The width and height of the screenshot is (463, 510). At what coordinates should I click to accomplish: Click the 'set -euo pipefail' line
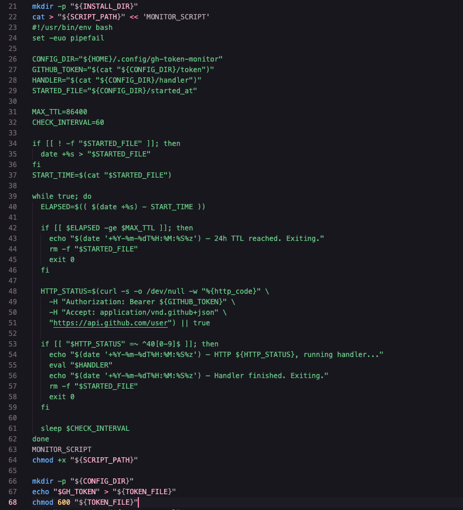tap(68, 38)
